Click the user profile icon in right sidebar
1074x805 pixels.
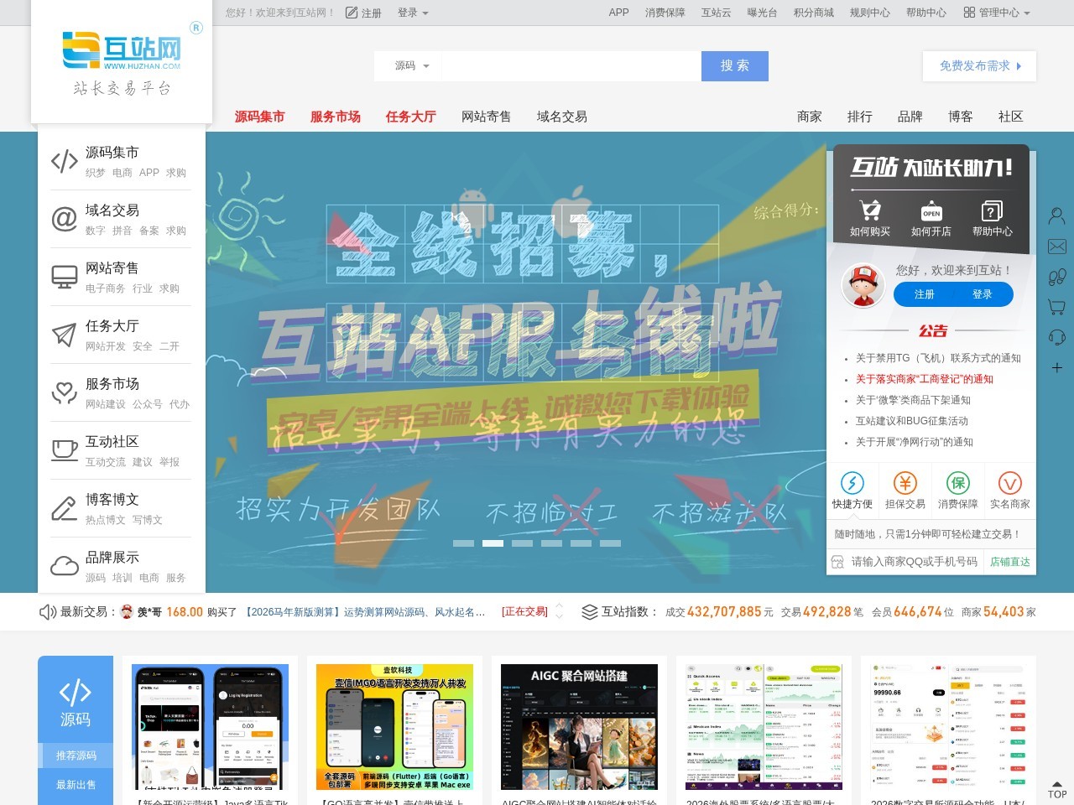(1056, 216)
